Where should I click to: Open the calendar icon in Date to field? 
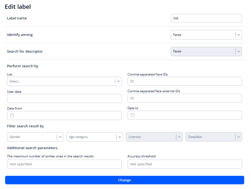pyautogui.click(x=132, y=115)
